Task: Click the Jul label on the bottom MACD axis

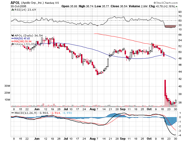Action: point(66,139)
